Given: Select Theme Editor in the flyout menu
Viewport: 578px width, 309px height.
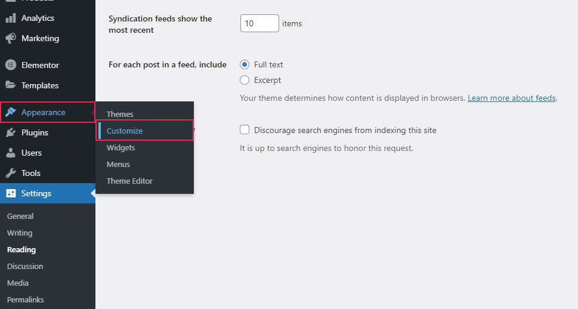Looking at the screenshot, I should point(129,181).
